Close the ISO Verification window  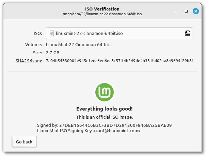195,11
